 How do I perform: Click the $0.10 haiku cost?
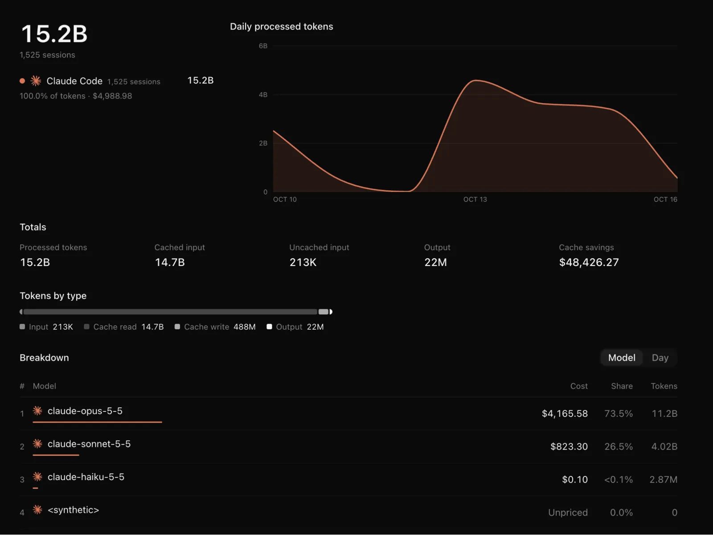click(575, 479)
